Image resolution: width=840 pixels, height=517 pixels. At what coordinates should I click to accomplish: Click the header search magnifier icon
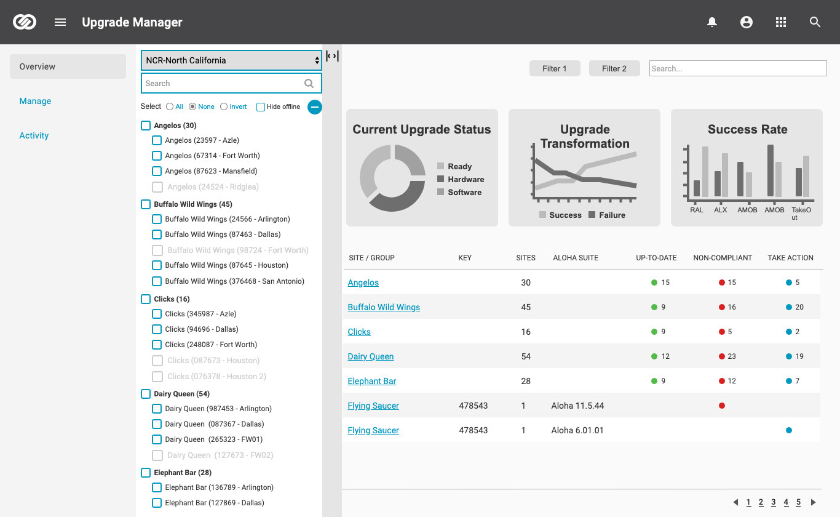tap(815, 22)
